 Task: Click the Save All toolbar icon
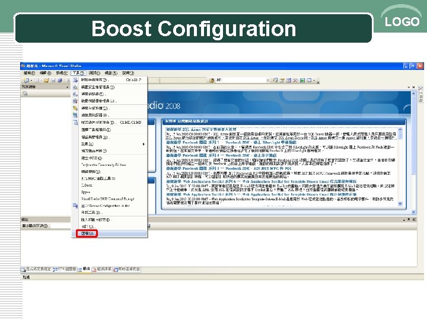point(60,80)
